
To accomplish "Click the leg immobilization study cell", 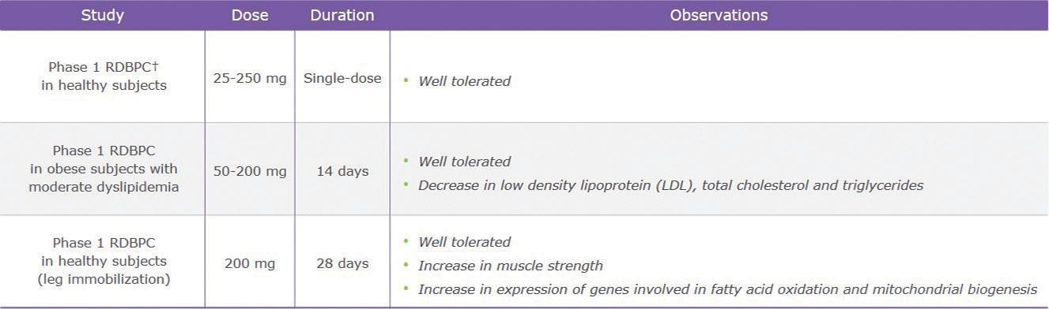I will 104,261.
